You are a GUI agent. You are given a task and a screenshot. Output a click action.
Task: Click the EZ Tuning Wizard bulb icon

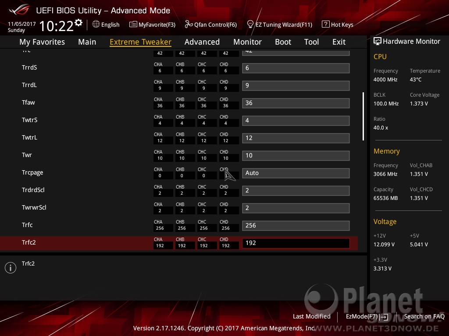click(250, 24)
